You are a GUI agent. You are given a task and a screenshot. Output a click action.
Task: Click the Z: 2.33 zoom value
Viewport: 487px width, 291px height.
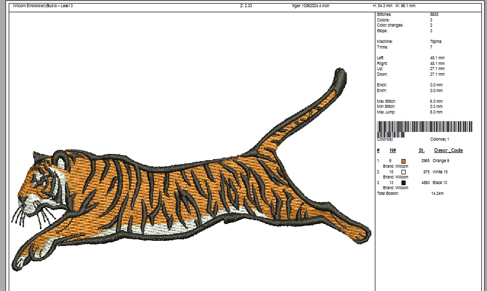coord(246,6)
